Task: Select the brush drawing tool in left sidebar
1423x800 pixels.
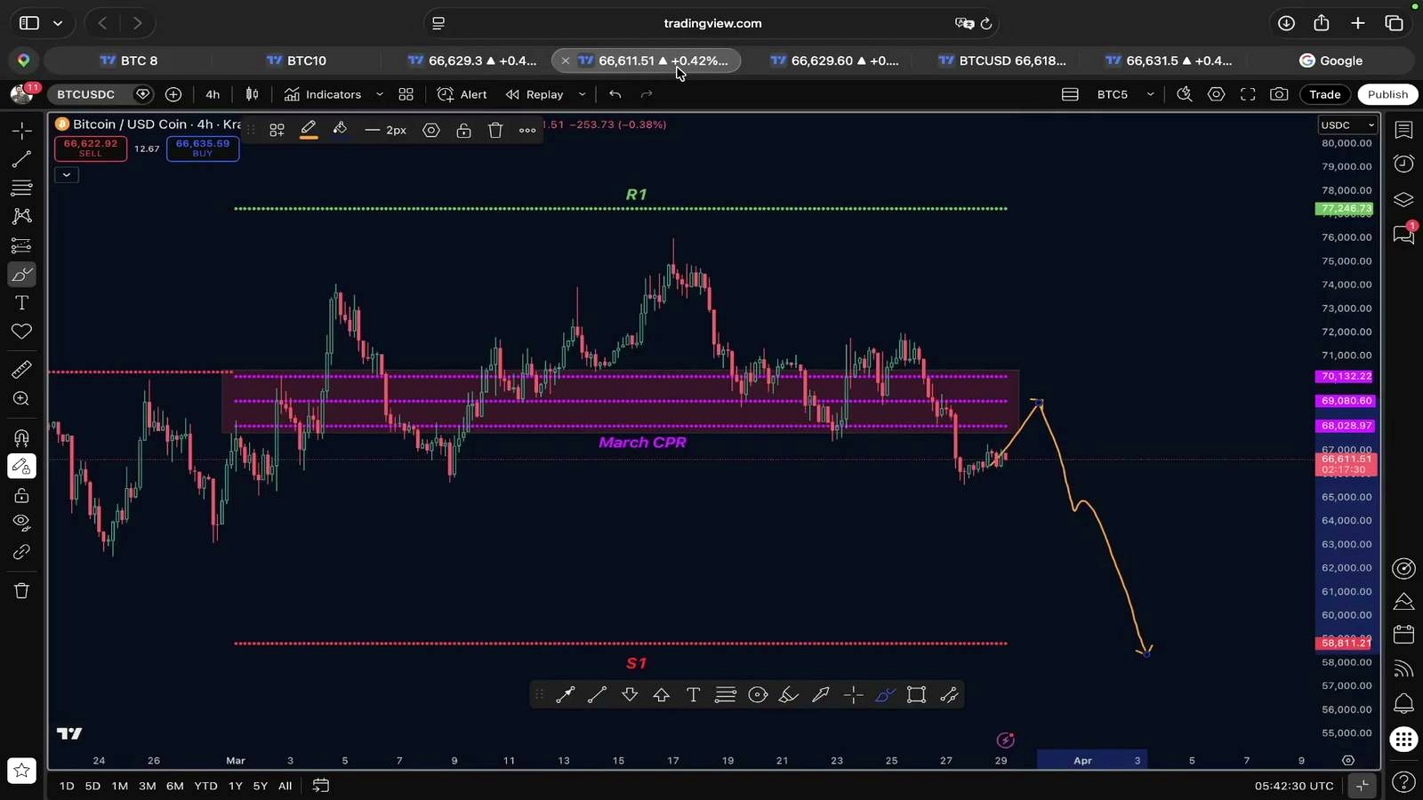Action: 21,274
